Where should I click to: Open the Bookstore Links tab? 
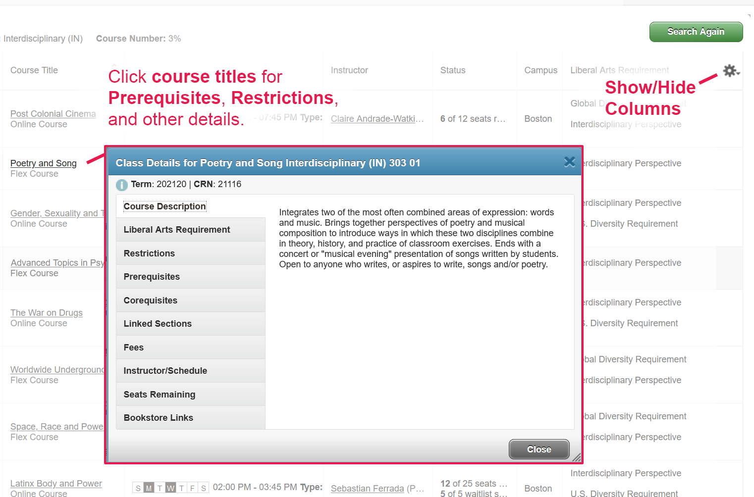pyautogui.click(x=191, y=418)
